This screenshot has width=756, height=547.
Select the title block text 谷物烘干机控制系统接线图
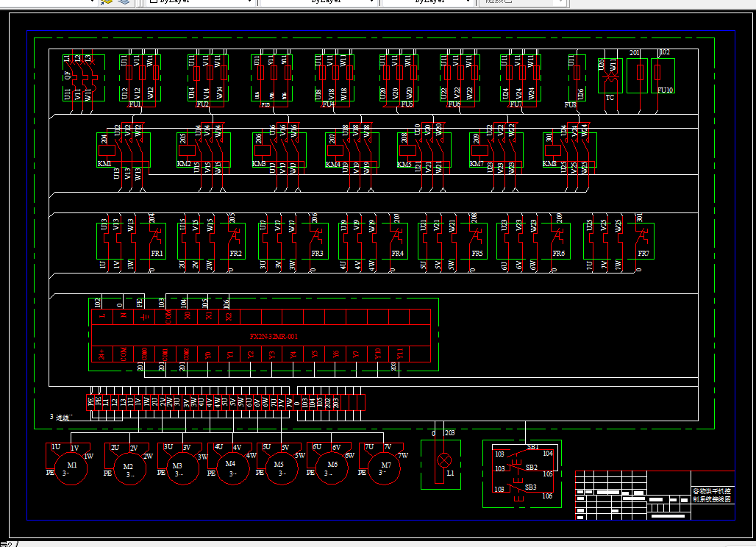click(x=712, y=496)
